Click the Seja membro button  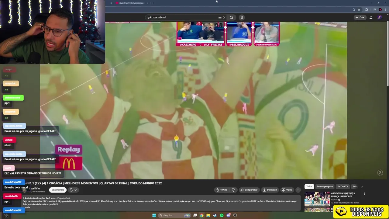pyautogui.click(x=58, y=190)
